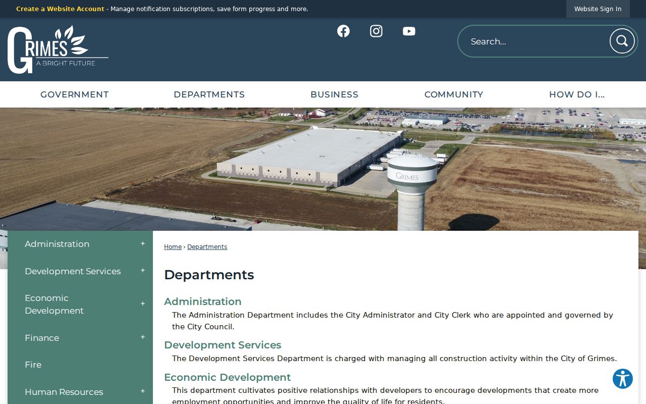Follow the Home breadcrumb link

[173, 247]
